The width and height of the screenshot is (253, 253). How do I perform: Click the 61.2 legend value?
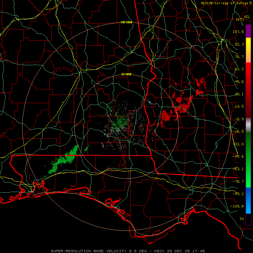pyautogui.click(x=239, y=69)
